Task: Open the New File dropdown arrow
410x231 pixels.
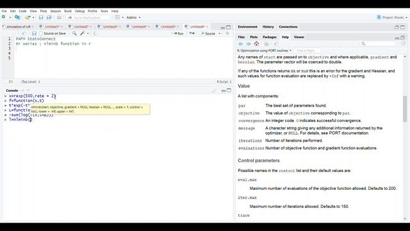Action: click(10, 17)
